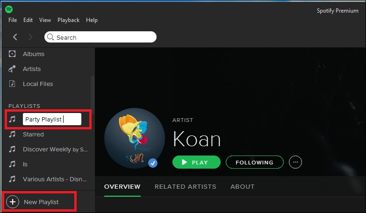Click the PLAYLISTS section header
This screenshot has height=213, width=366.
point(24,106)
